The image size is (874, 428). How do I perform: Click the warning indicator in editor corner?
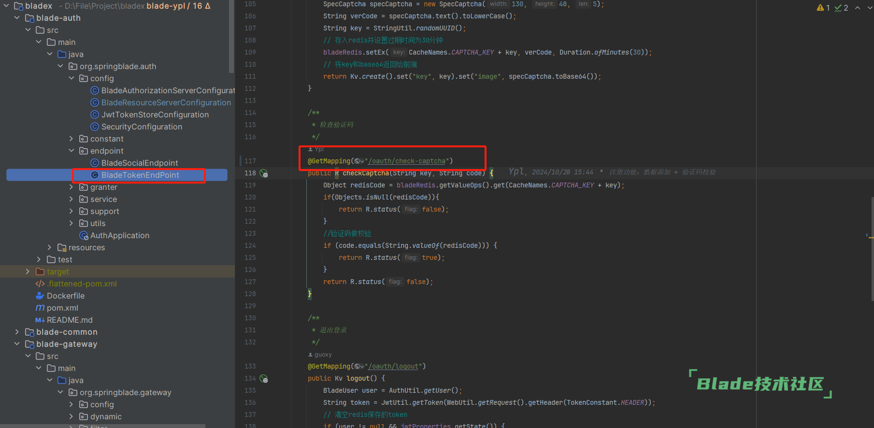point(823,8)
